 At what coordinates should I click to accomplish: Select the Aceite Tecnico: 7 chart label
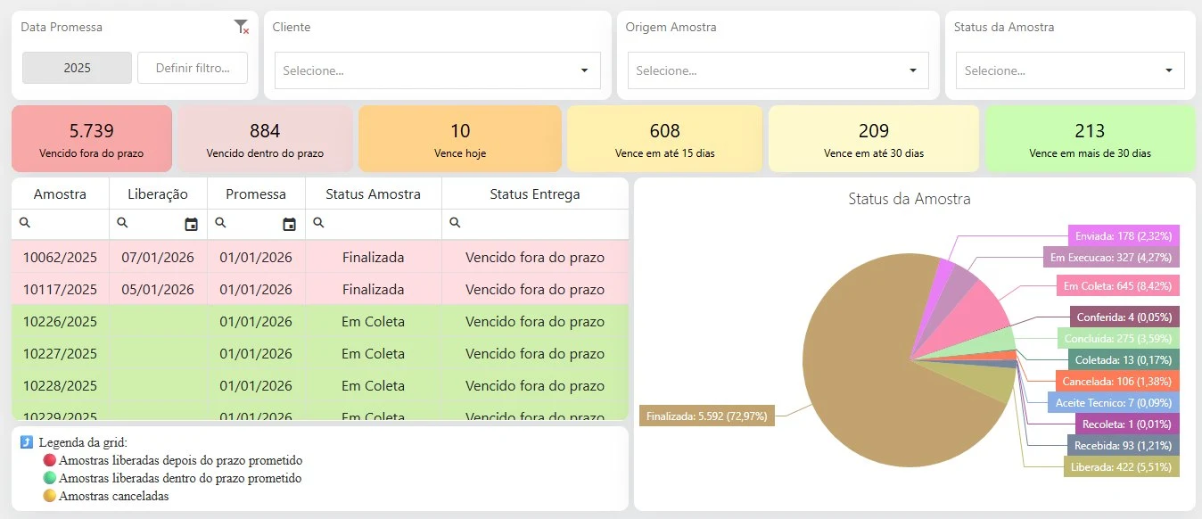(1114, 402)
